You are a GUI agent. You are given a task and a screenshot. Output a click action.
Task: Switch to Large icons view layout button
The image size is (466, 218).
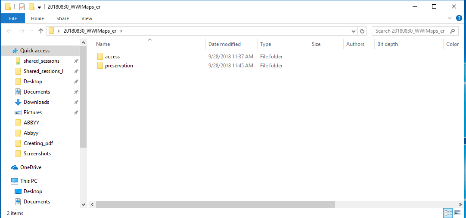[457, 213]
